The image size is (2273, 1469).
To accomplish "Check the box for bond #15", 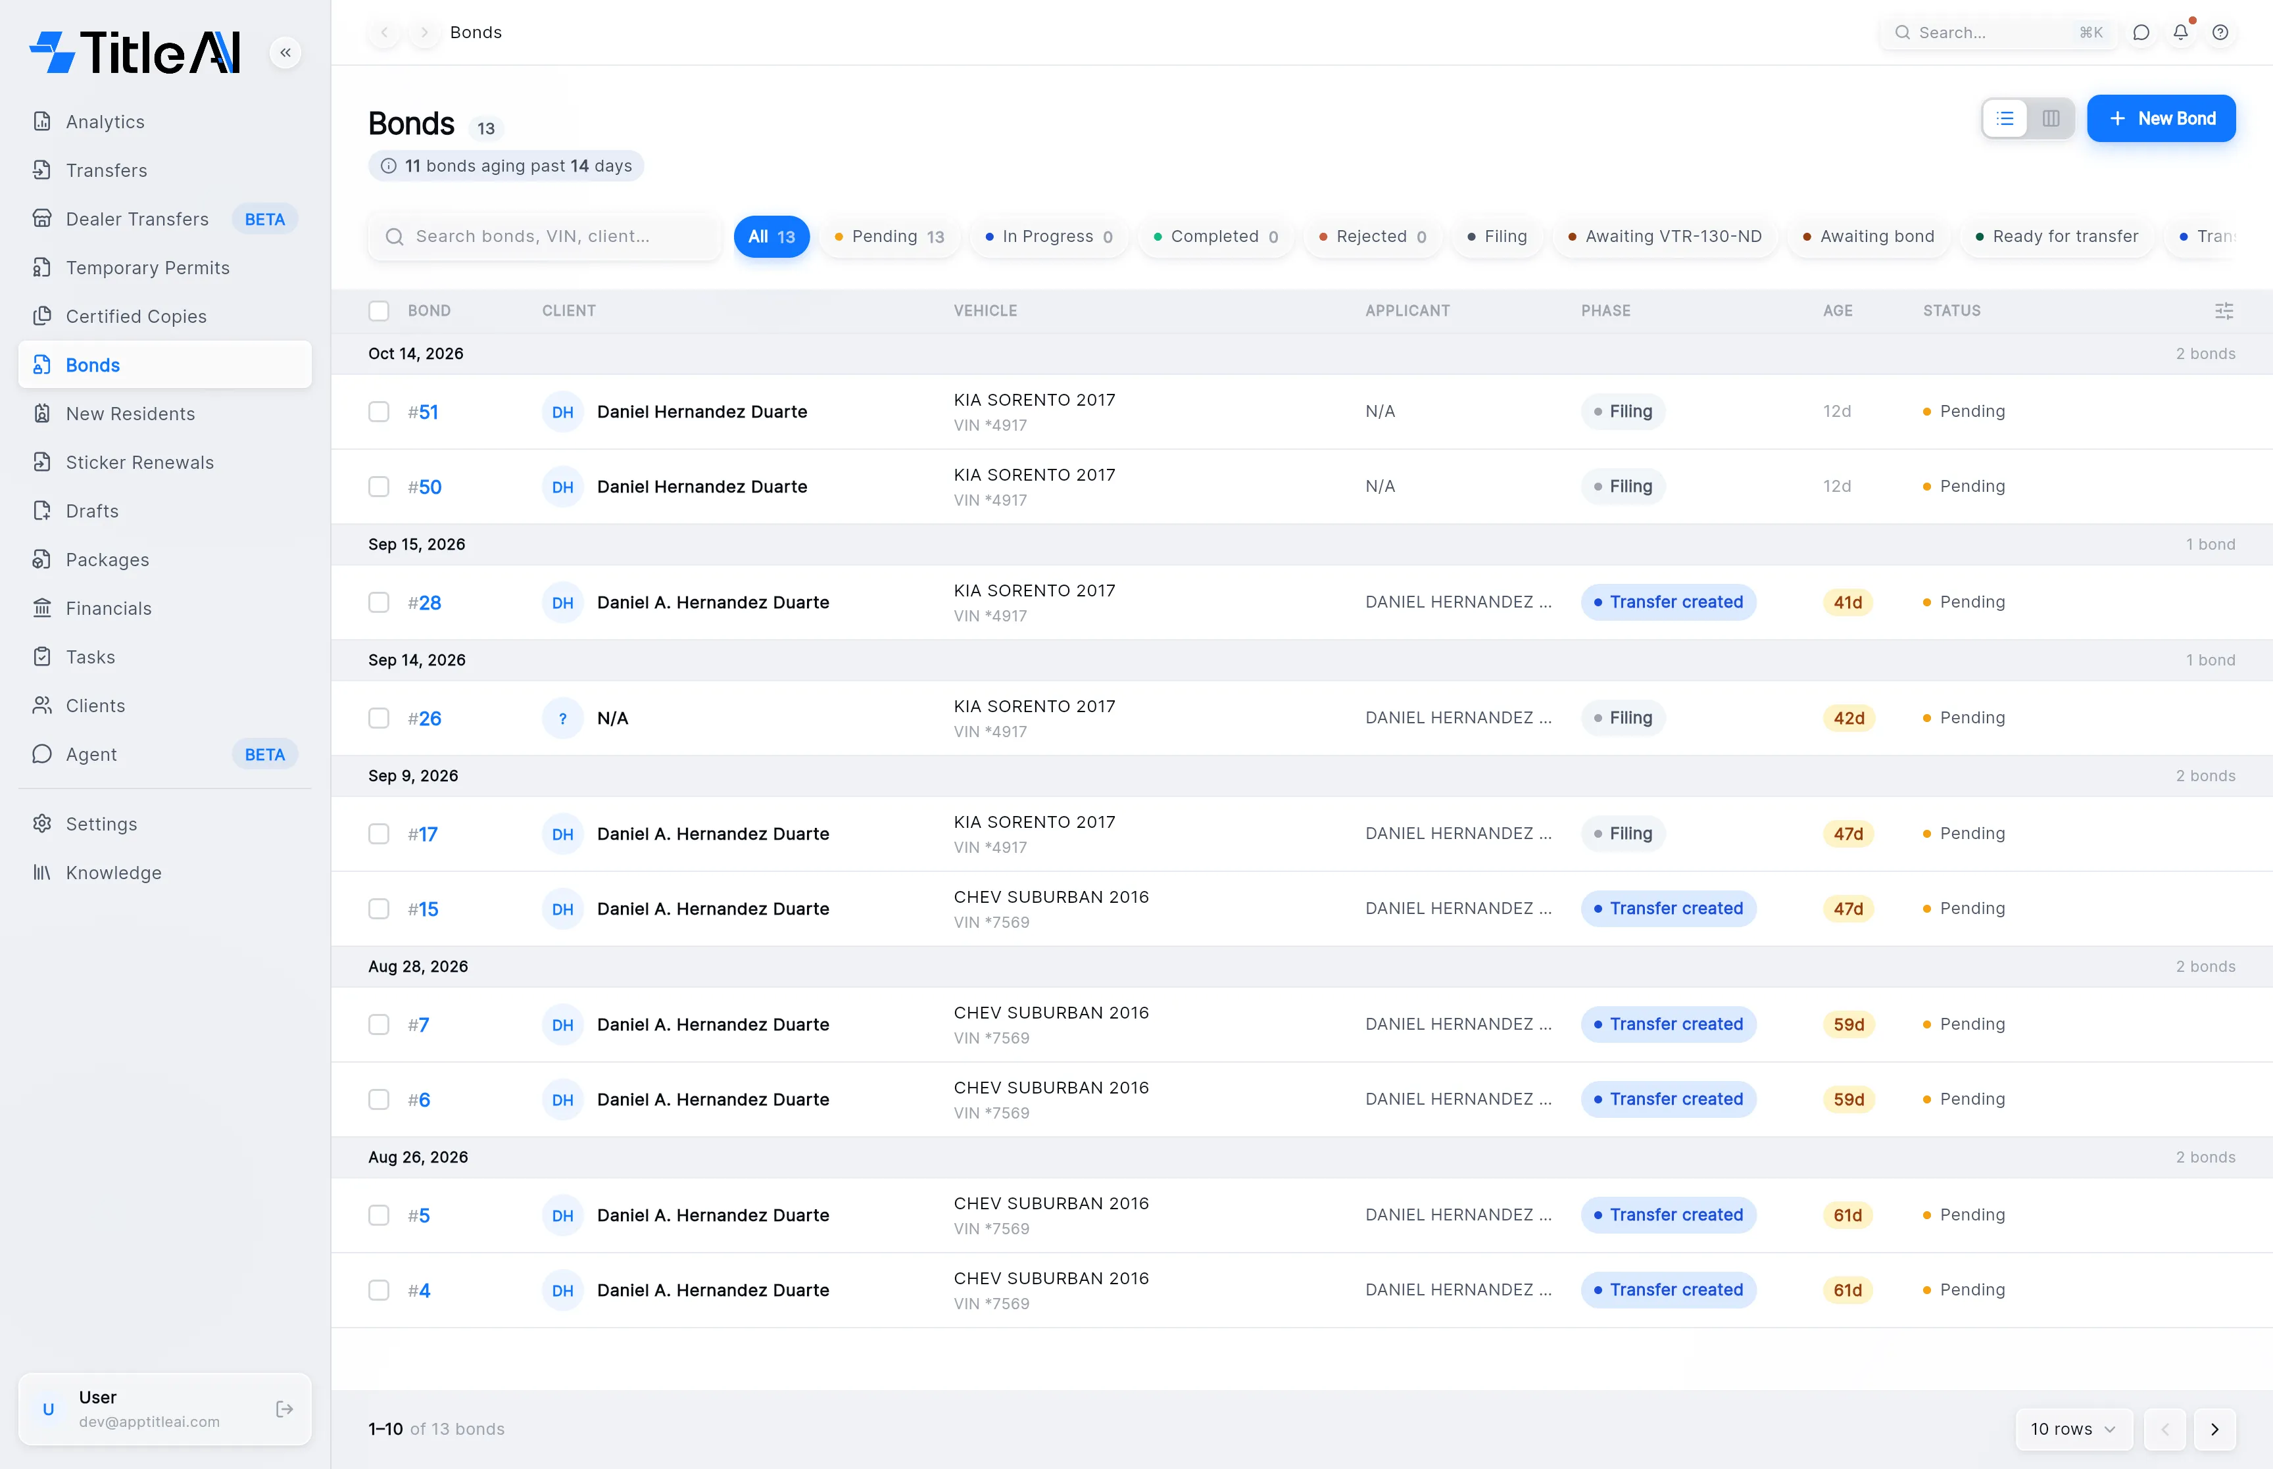I will (379, 908).
